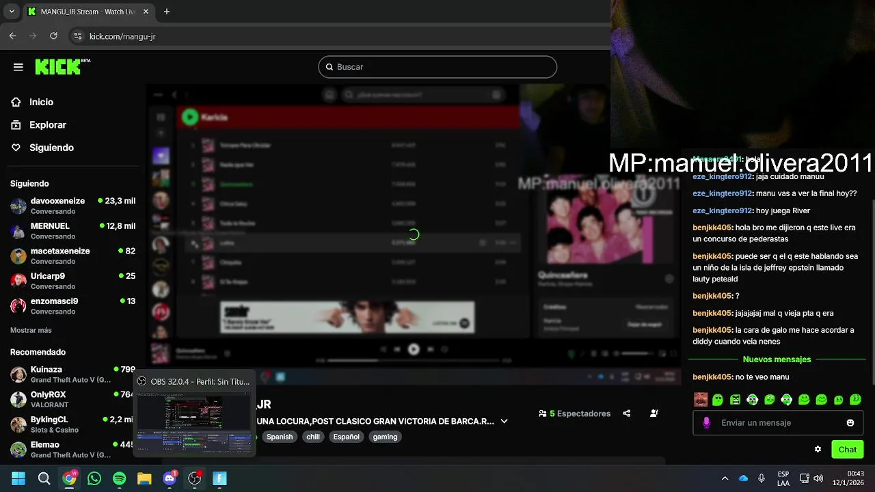The height and width of the screenshot is (492, 875).
Task: Select the gaming tag
Action: 385,437
